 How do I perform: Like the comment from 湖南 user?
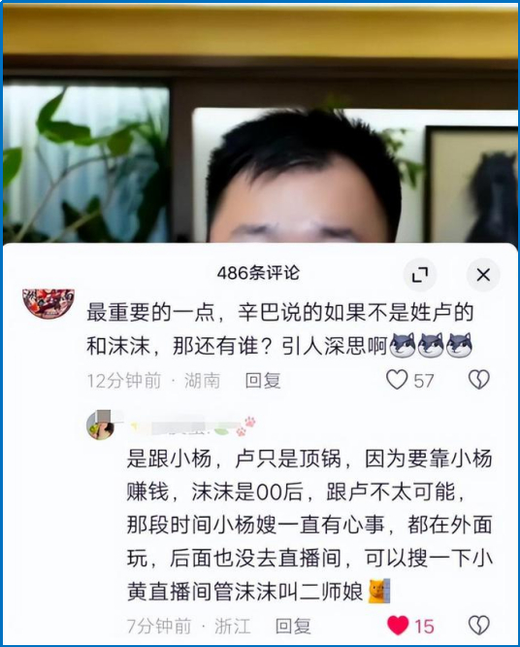397,380
